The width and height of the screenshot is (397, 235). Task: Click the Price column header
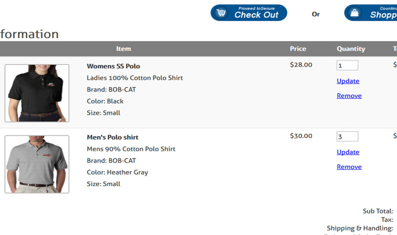point(298,49)
